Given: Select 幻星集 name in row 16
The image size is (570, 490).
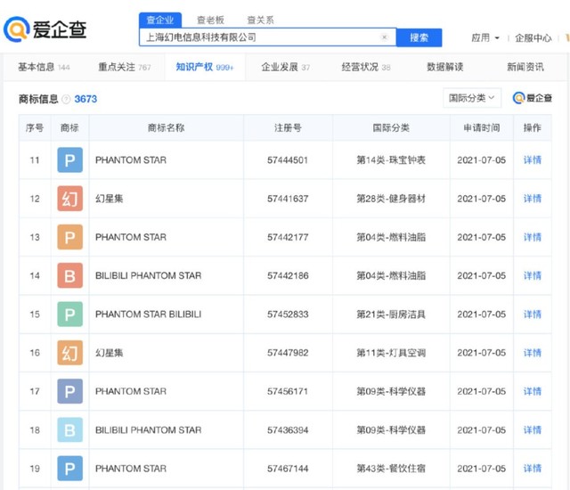Looking at the screenshot, I should pos(109,353).
